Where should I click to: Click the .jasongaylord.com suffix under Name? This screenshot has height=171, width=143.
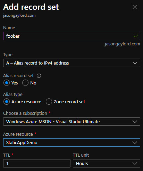coord(122,44)
